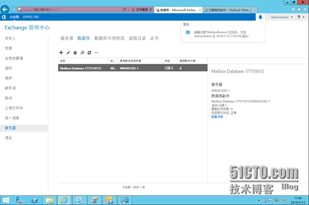The image size is (309, 205).
Task: Switch to 证书 tab
Action: (x=154, y=39)
